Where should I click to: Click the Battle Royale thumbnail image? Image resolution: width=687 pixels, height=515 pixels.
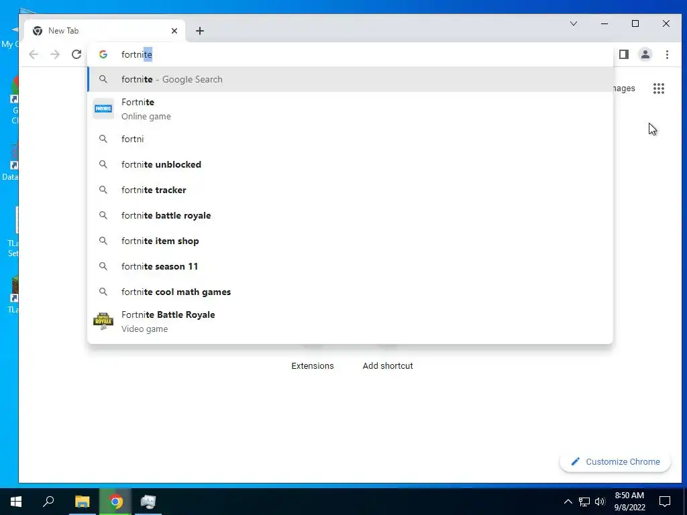(x=103, y=321)
